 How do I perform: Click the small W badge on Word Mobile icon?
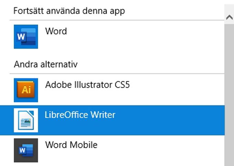tap(22, 150)
